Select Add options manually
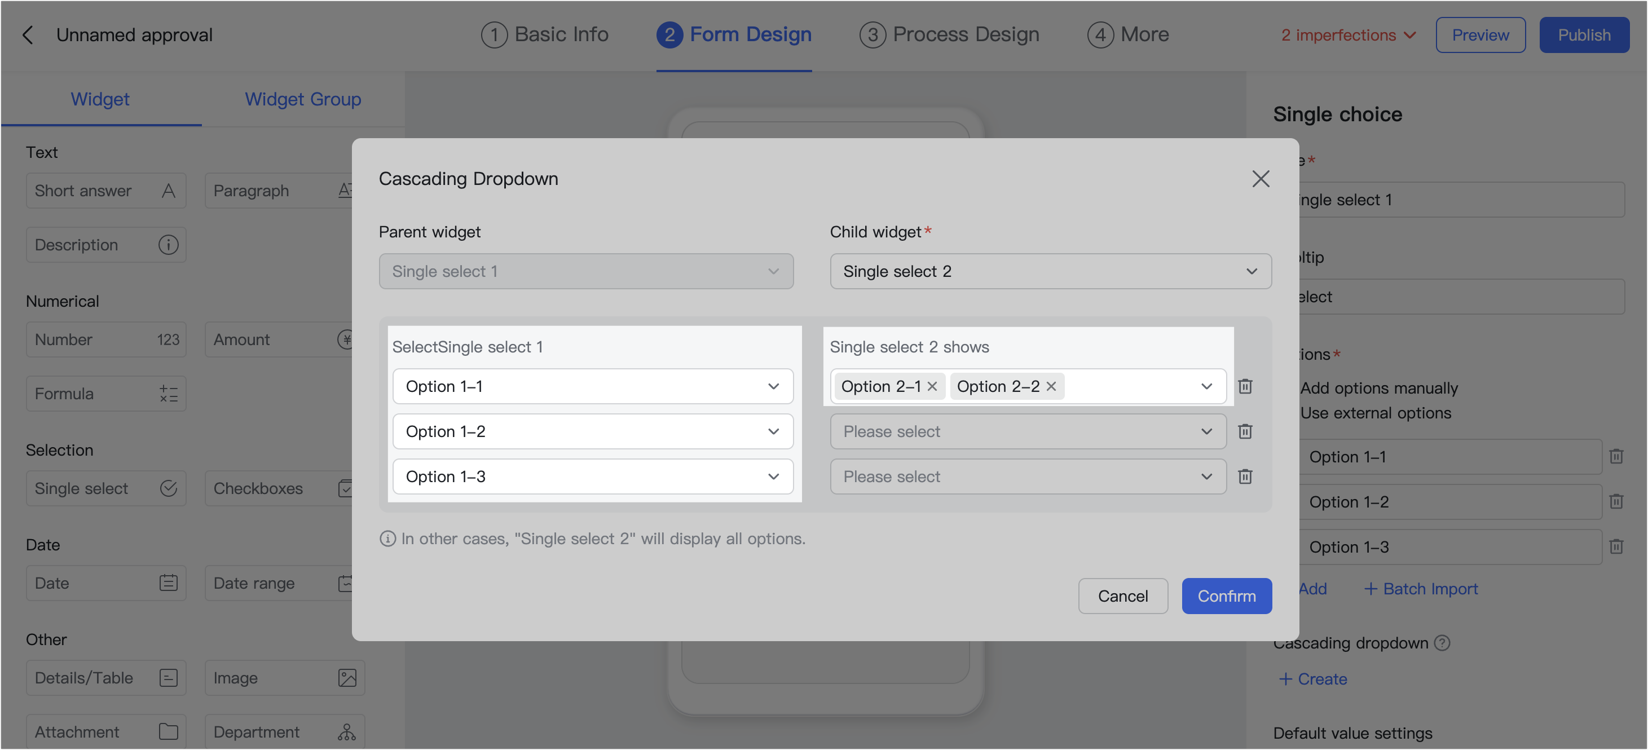The width and height of the screenshot is (1648, 750). [1378, 388]
